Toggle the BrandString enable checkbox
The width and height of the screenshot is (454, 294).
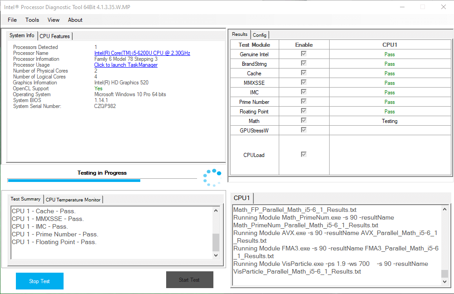304,64
